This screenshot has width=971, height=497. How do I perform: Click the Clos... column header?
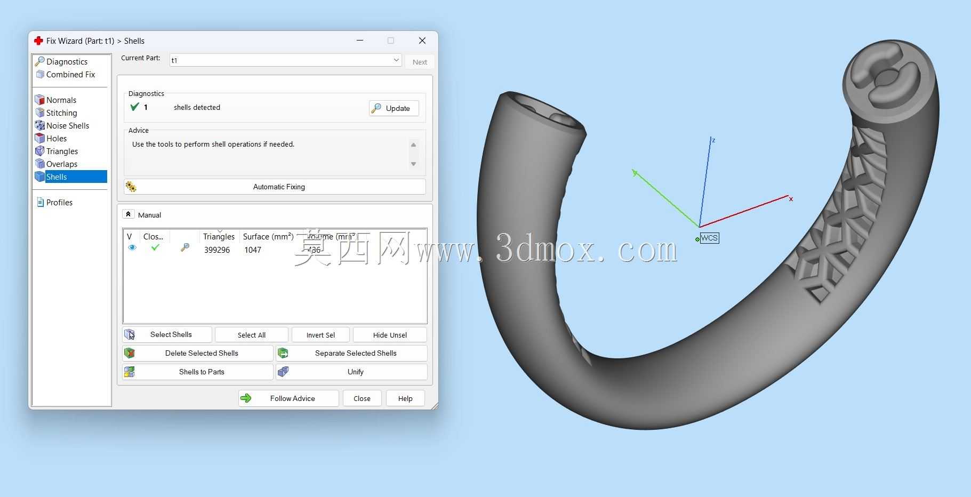(x=154, y=237)
